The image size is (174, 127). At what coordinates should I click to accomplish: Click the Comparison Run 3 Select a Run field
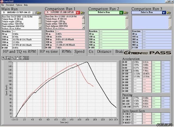click(x=147, y=13)
